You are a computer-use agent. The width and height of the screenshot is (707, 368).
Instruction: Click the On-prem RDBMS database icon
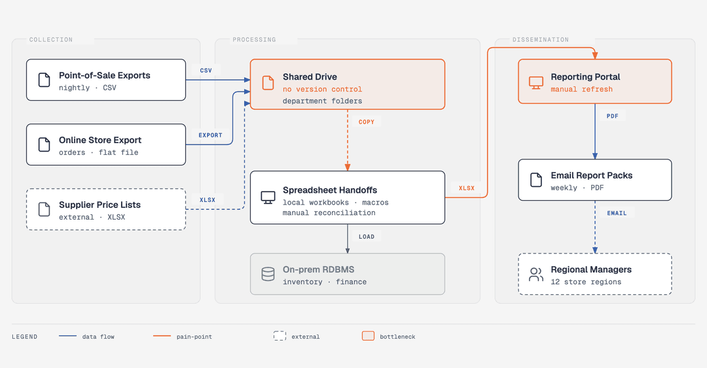pos(268,274)
